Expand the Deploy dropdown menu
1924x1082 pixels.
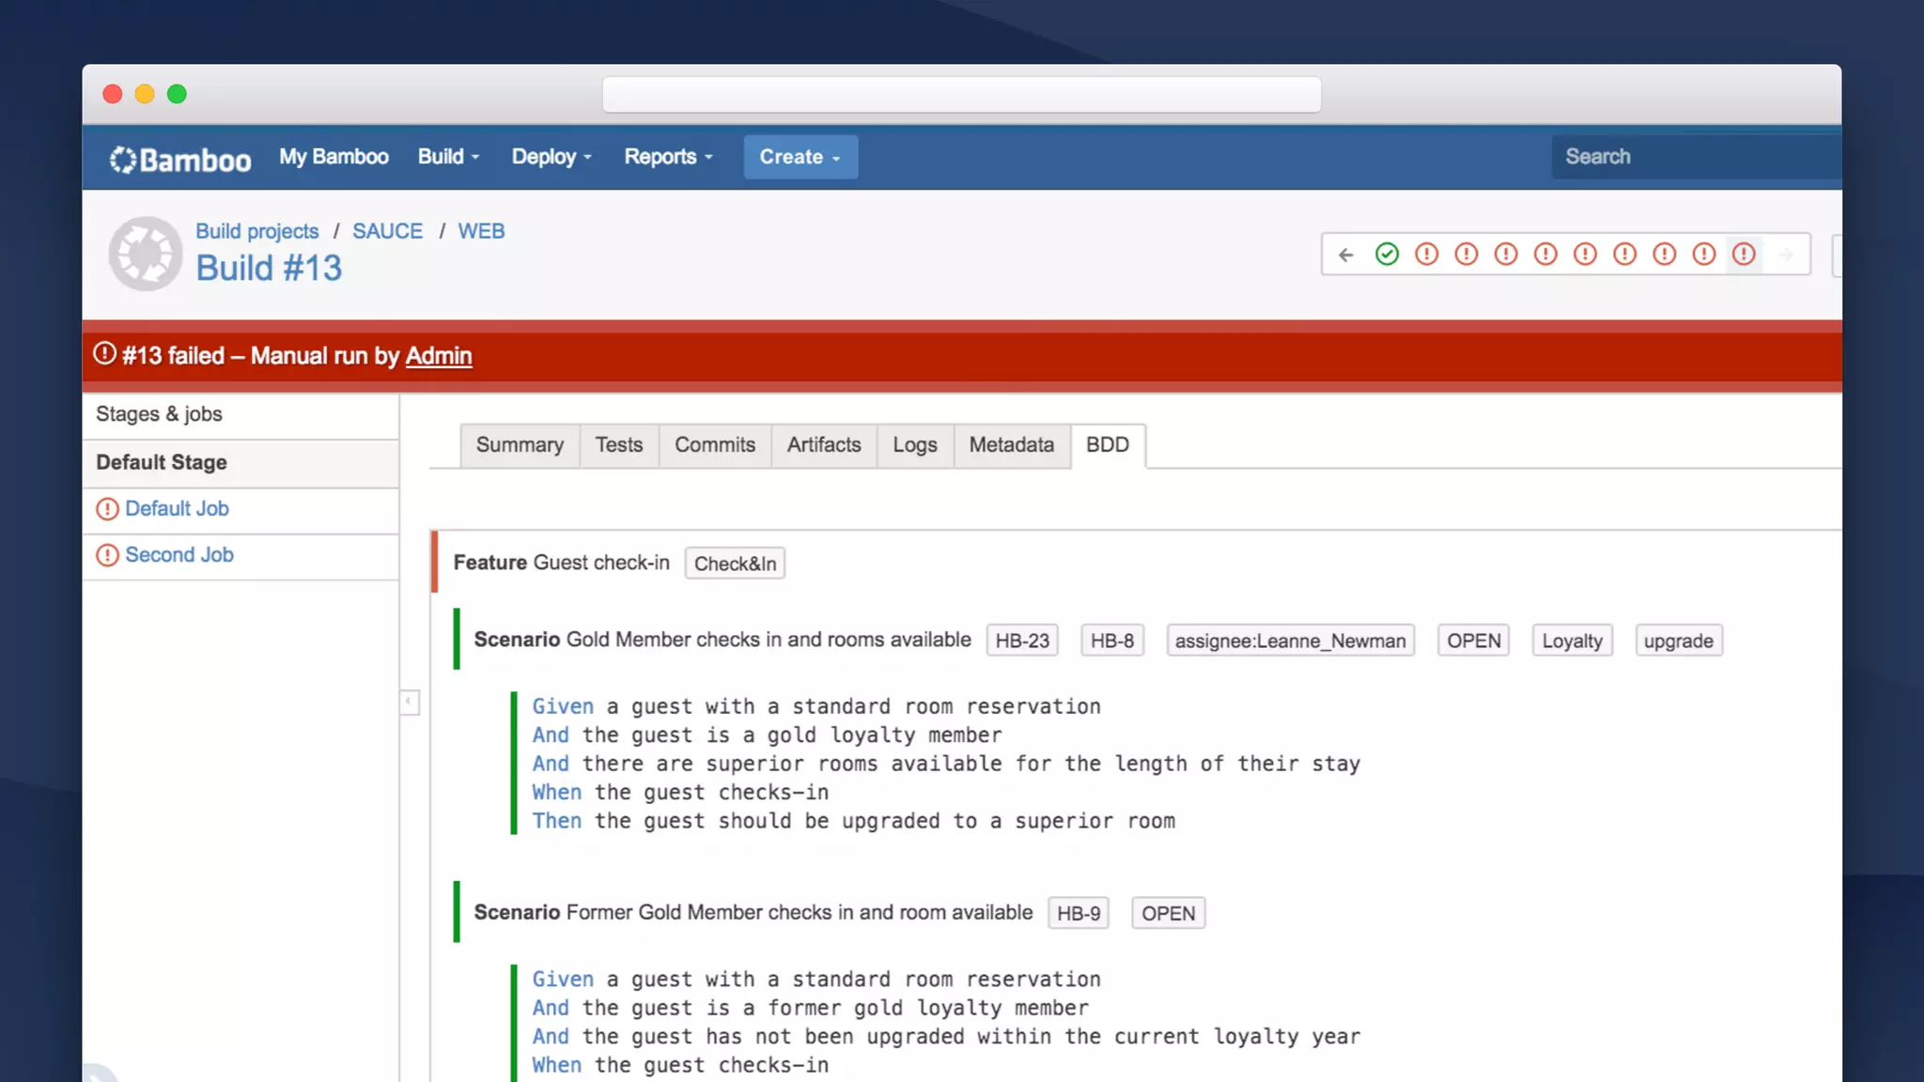point(551,157)
